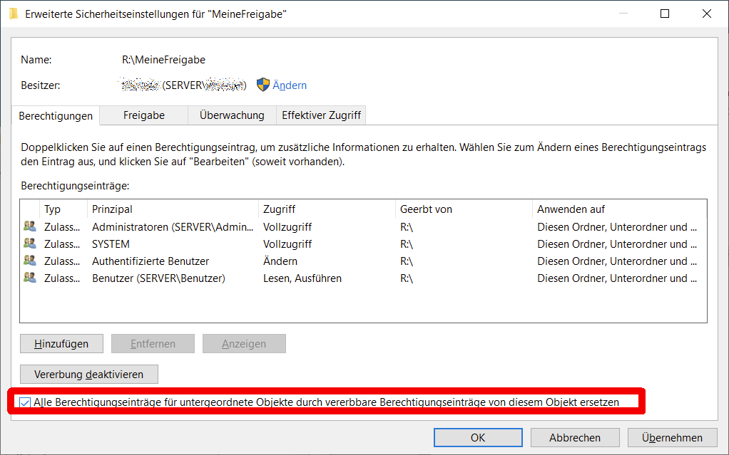
Task: Click the Entfernen button
Action: point(153,344)
